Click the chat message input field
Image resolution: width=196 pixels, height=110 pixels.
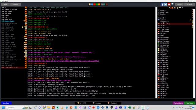tap(98, 100)
